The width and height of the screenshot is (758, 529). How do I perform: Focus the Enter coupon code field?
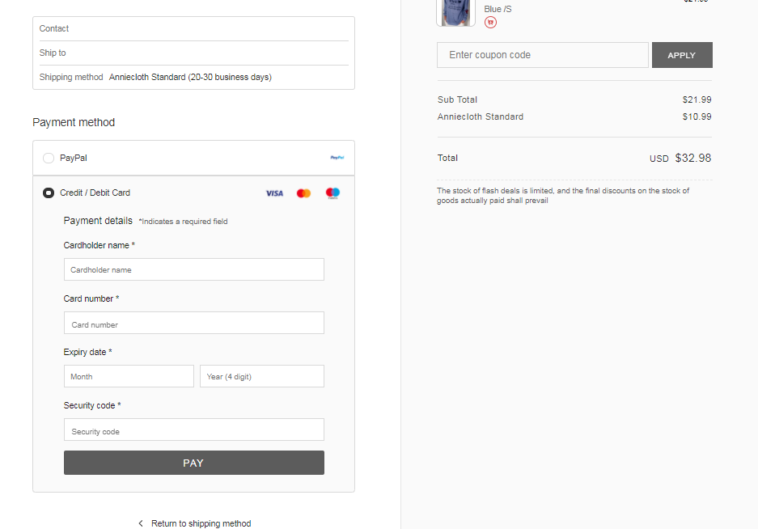tap(542, 55)
